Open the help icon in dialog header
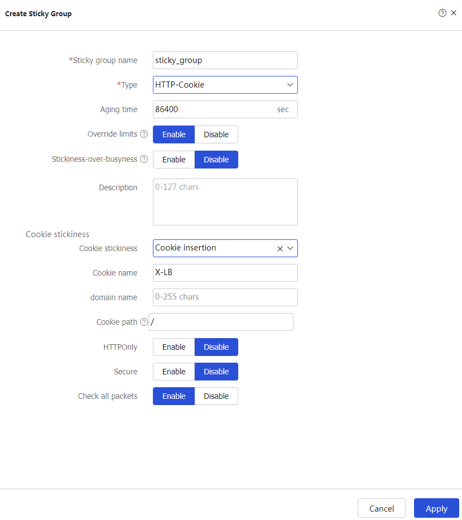The height and width of the screenshot is (520, 462). pyautogui.click(x=442, y=13)
